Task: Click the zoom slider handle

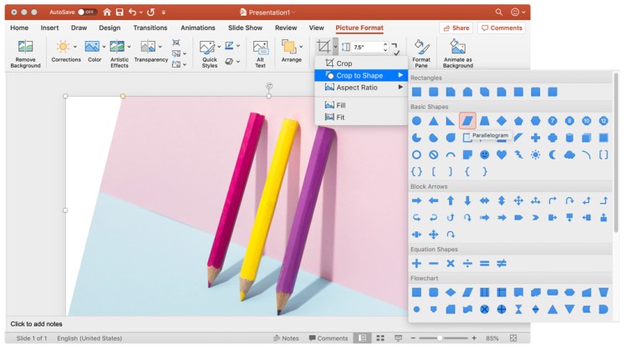Action: (x=440, y=338)
